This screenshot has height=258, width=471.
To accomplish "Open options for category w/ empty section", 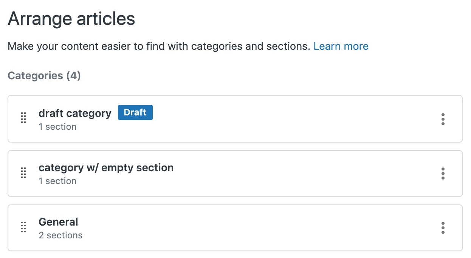I will pos(443,174).
